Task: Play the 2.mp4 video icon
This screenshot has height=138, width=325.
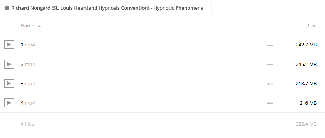Action: (9, 64)
